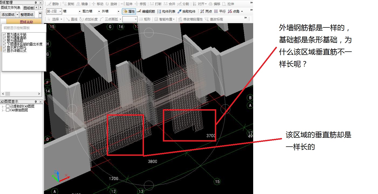Open 构件列表 component list
This screenshot has height=194, width=378.
166,12
